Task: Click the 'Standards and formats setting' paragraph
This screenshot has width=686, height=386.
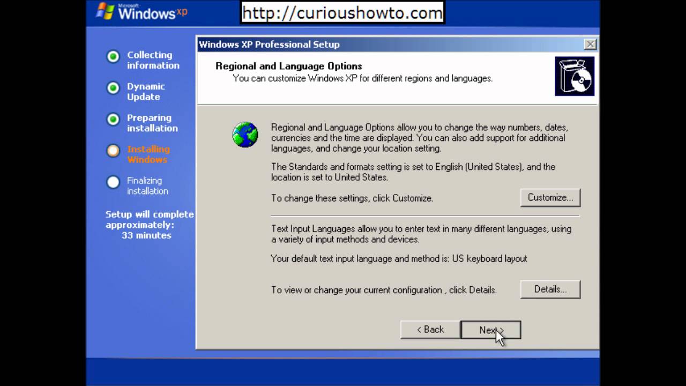Action: (413, 172)
